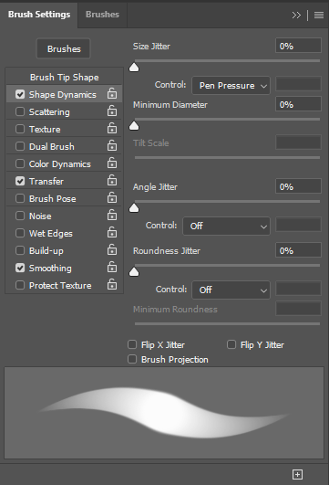Viewport: 329px width, 485px height.
Task: Select the Brush Tip Shape section
Action: click(64, 77)
